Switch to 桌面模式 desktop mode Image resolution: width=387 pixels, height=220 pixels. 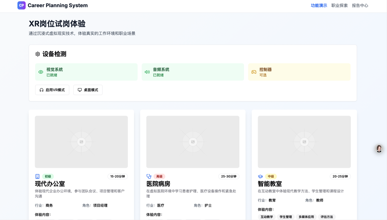pyautogui.click(x=88, y=90)
